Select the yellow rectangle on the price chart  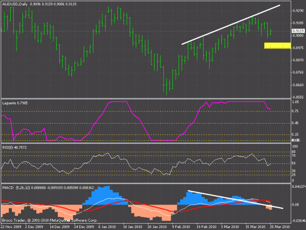click(x=278, y=46)
